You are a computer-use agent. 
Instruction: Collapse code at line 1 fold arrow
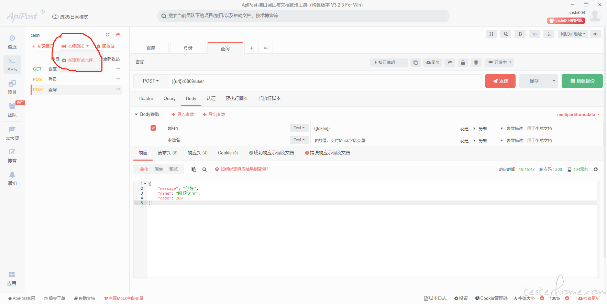click(145, 184)
